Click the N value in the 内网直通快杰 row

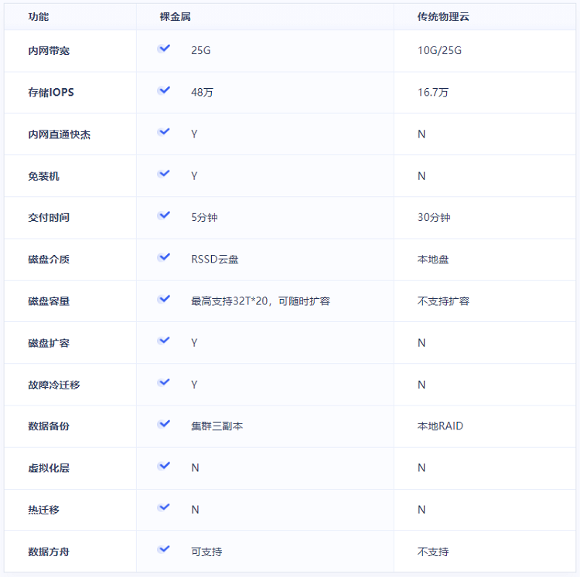[421, 134]
